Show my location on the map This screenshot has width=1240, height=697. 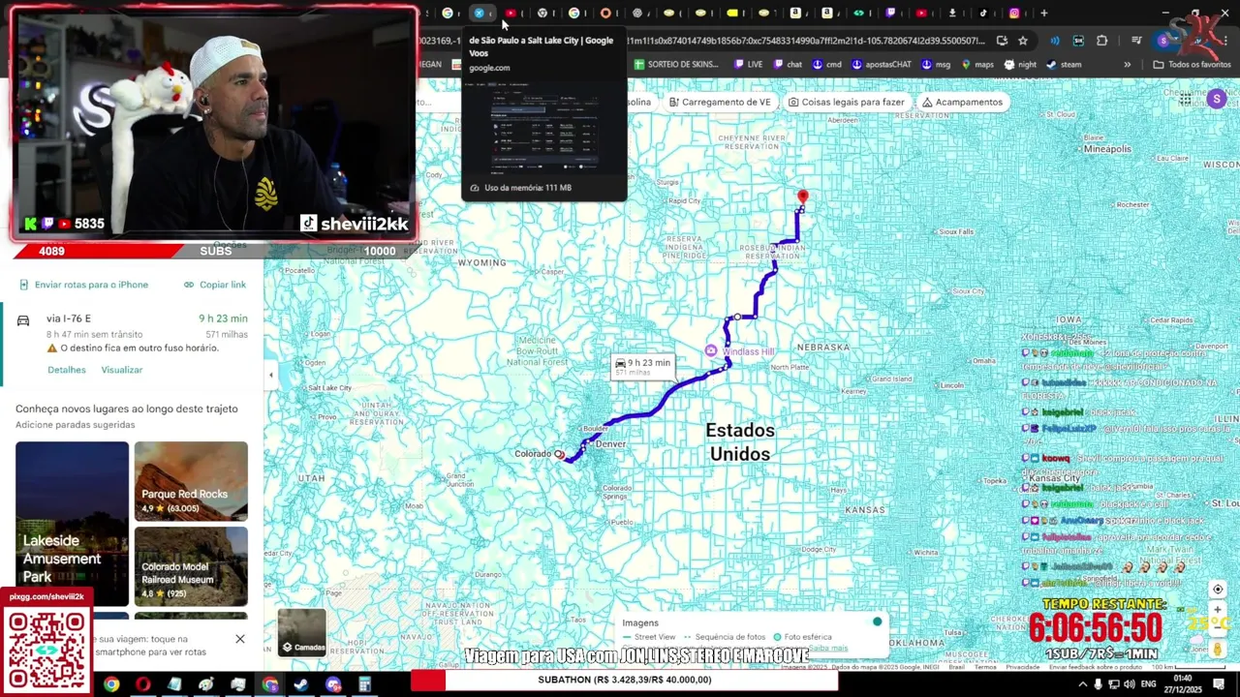1218,590
